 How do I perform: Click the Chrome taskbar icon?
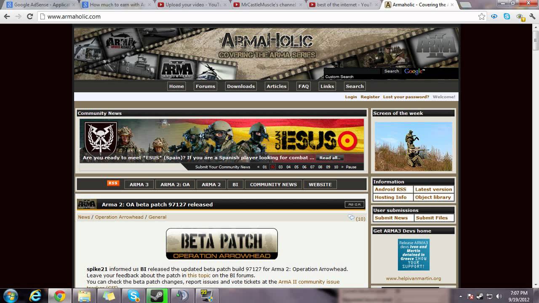click(x=59, y=296)
